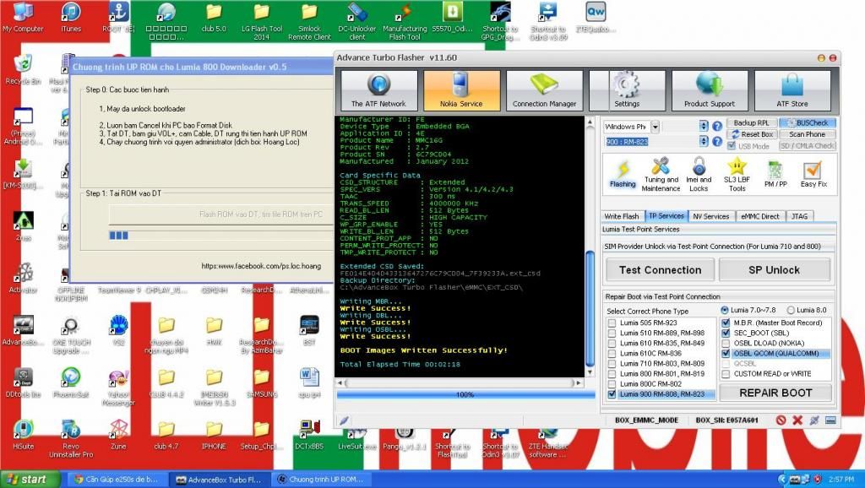Screen dimensions: 865x488
Task: Click the log horizontal scrollbar
Action: pos(460,382)
